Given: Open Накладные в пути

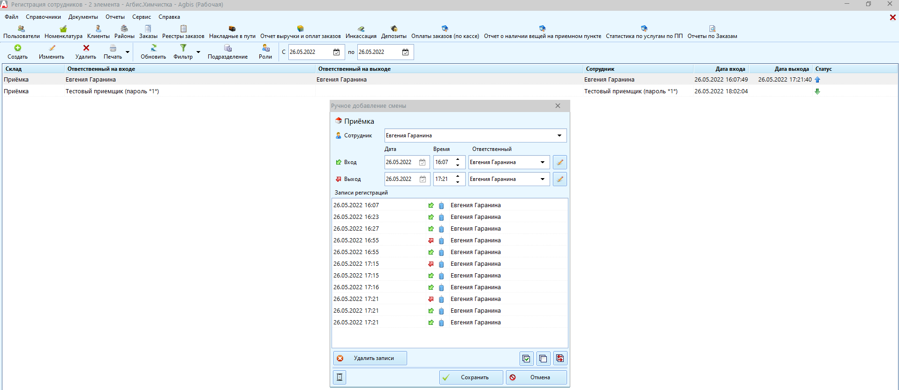Looking at the screenshot, I should pos(232,32).
